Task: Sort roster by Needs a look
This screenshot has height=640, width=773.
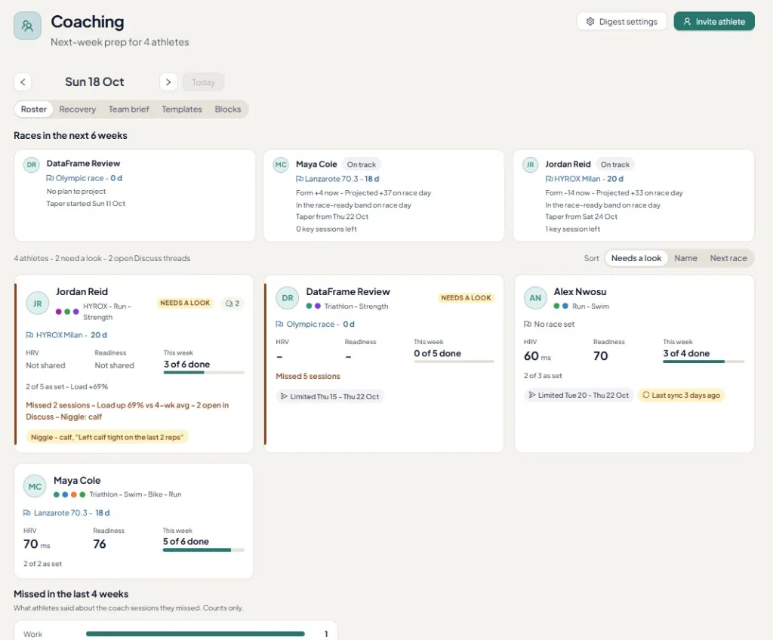Action: click(636, 258)
